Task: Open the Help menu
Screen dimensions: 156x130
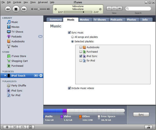Action: click(52, 2)
